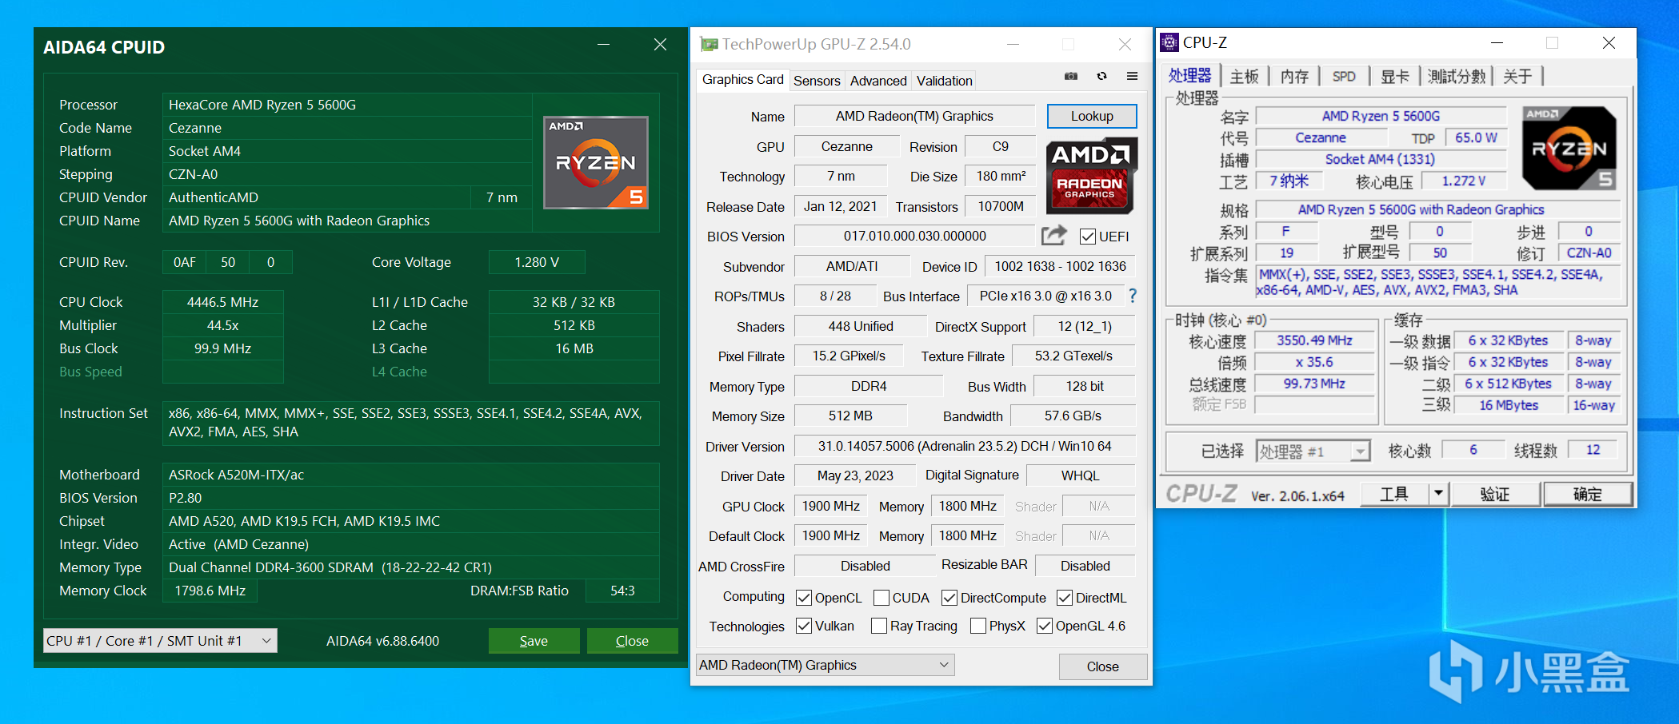Click the AMD Radeon Graphics logo in GPU-Z

point(1091,176)
